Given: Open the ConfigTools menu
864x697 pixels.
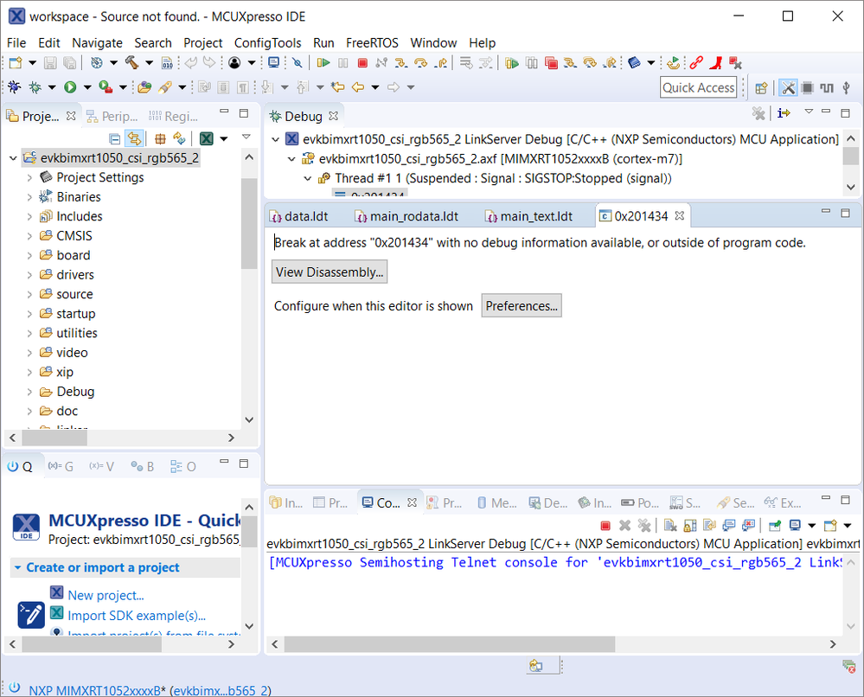Looking at the screenshot, I should pyautogui.click(x=268, y=43).
